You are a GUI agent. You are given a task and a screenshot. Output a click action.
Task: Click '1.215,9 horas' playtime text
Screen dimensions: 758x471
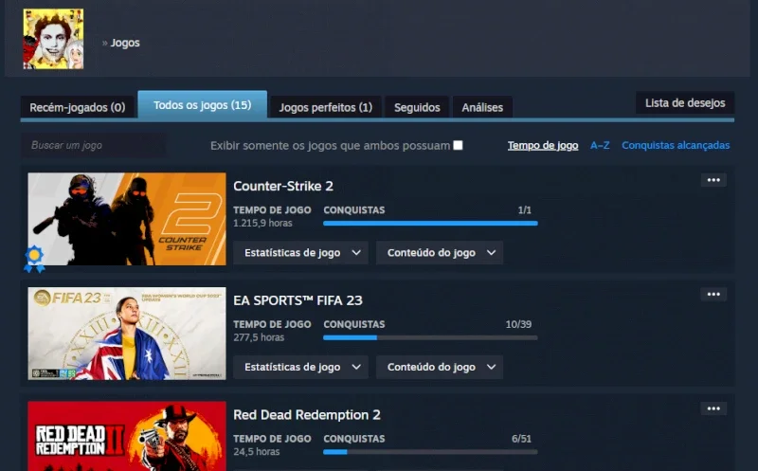click(x=263, y=223)
